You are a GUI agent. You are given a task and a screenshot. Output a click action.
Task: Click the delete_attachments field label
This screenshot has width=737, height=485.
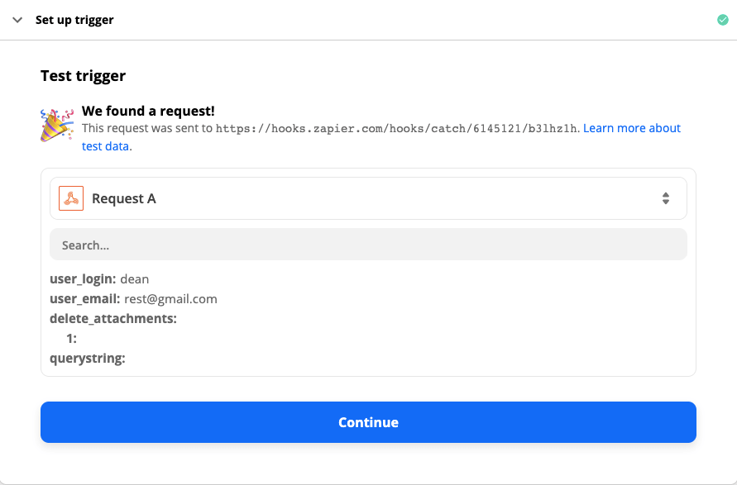pyautogui.click(x=113, y=319)
